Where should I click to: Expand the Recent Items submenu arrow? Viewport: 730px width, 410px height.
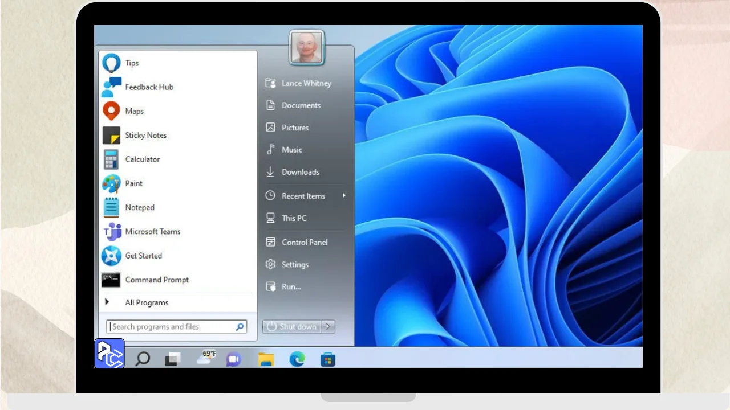pyautogui.click(x=344, y=196)
